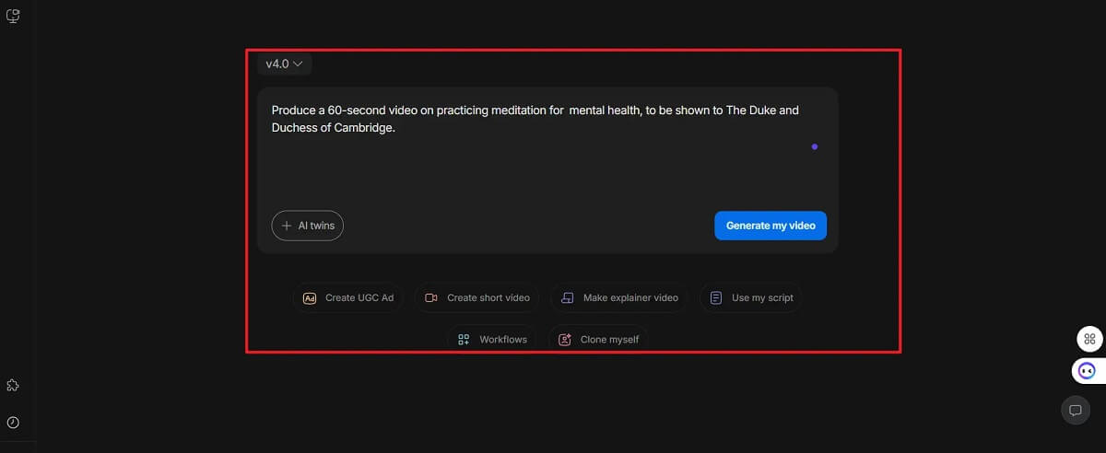Screen dimensions: 1106x453
Task: Click inside the video prompt text box
Action: pyautogui.click(x=535, y=166)
